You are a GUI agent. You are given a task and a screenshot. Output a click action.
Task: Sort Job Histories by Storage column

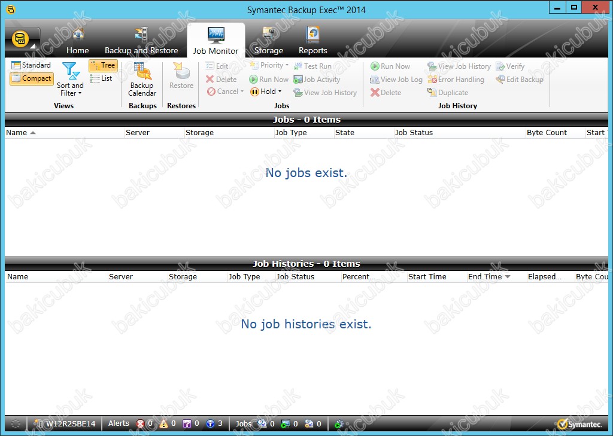pyautogui.click(x=198, y=276)
